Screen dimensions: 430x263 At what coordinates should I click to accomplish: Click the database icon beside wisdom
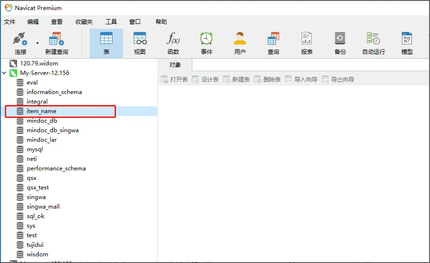[20, 254]
